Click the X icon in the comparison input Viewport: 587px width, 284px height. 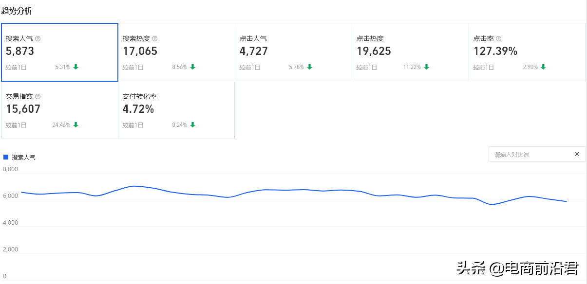[x=577, y=154]
